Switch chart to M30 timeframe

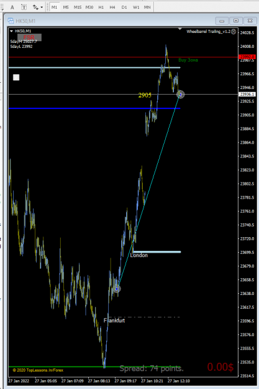point(89,7)
